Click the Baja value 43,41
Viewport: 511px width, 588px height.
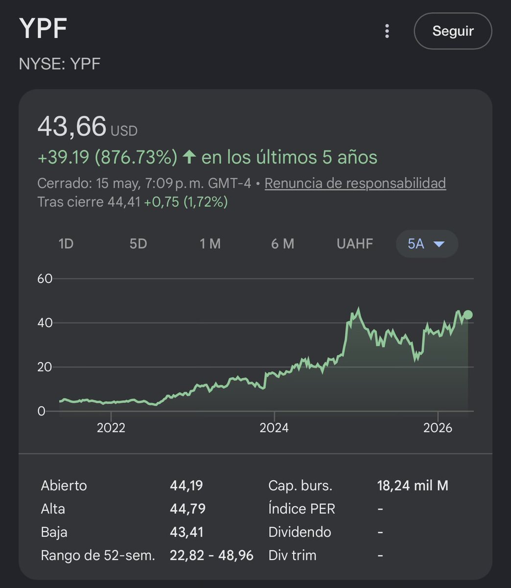[186, 532]
